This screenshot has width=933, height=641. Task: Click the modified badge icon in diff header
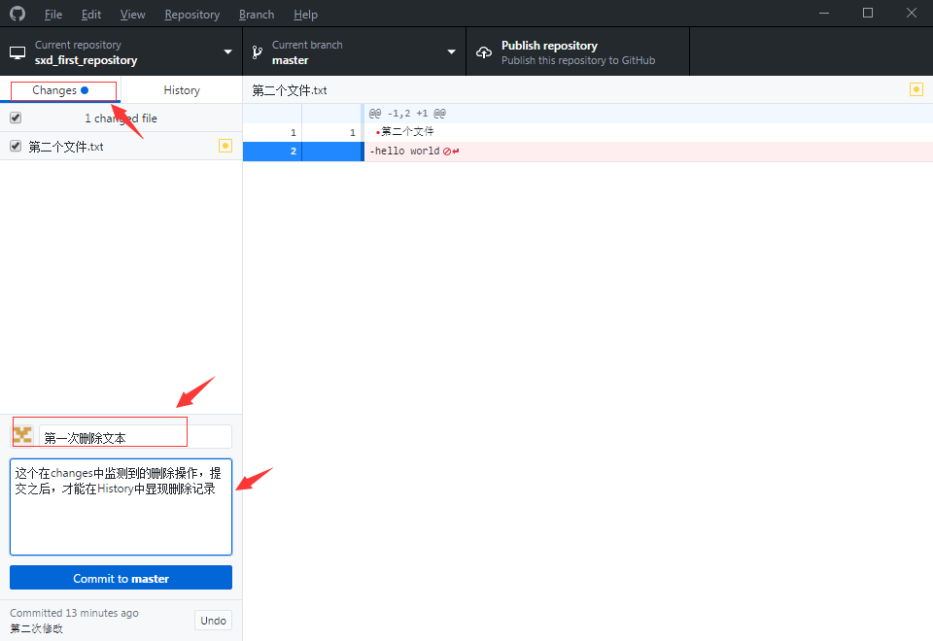(x=916, y=89)
